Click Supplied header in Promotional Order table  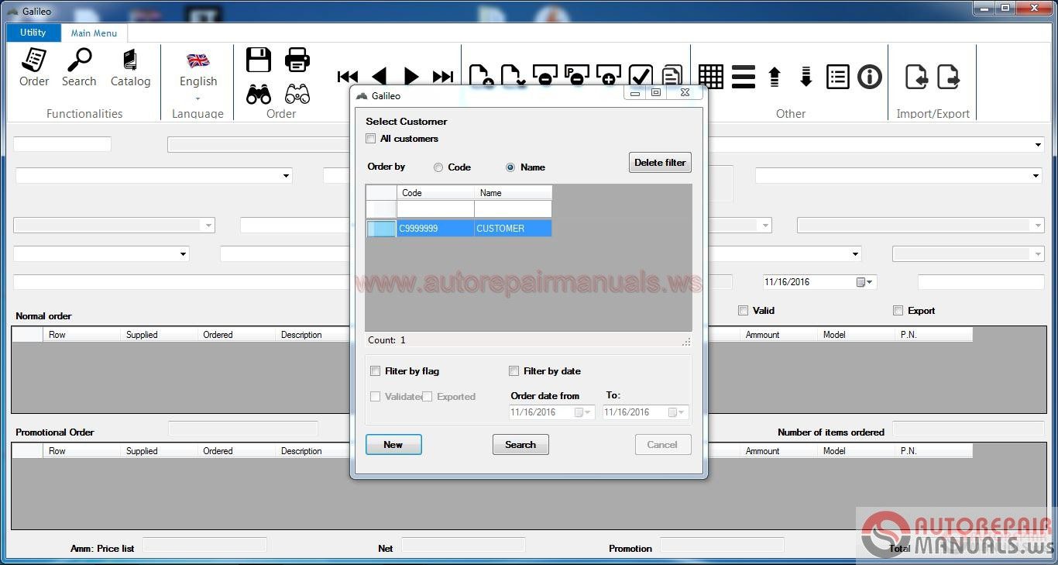click(x=158, y=451)
